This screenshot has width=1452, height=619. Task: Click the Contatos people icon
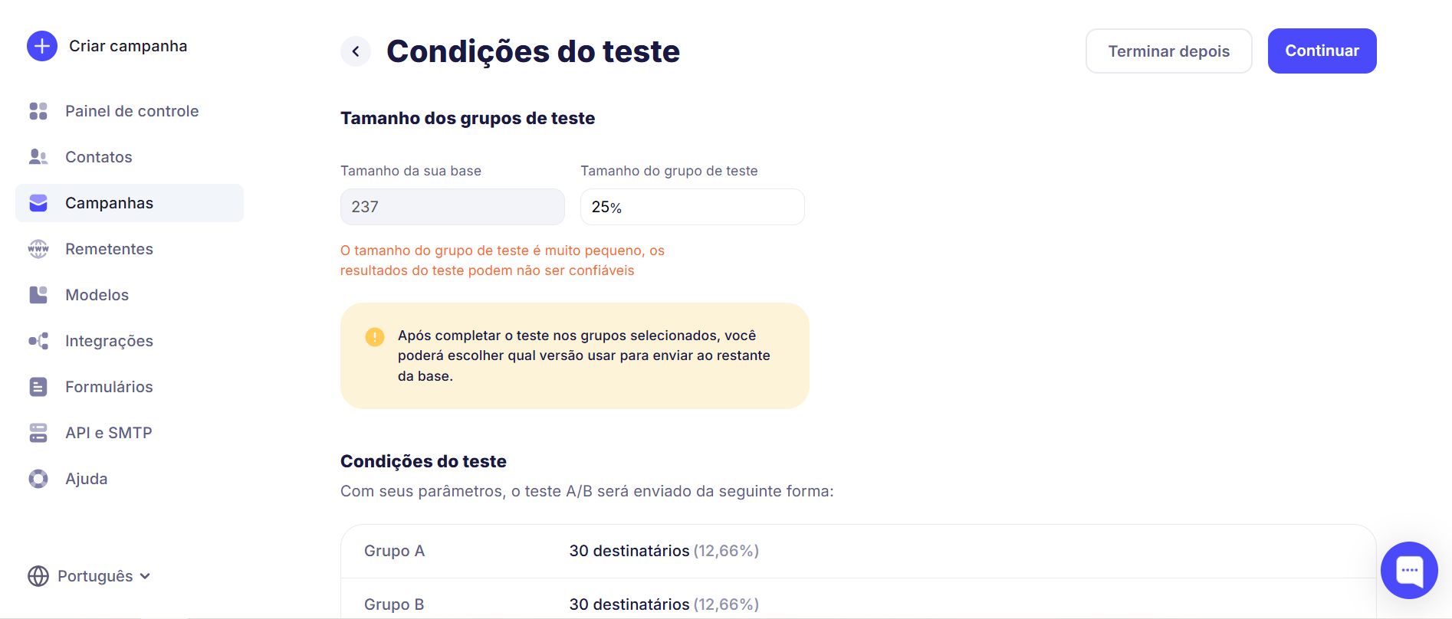38,157
